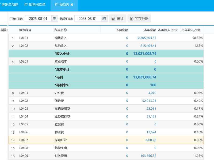This screenshot has width=214, height=160.
Task: Select the L0401 report code cell
Action: [24, 93]
